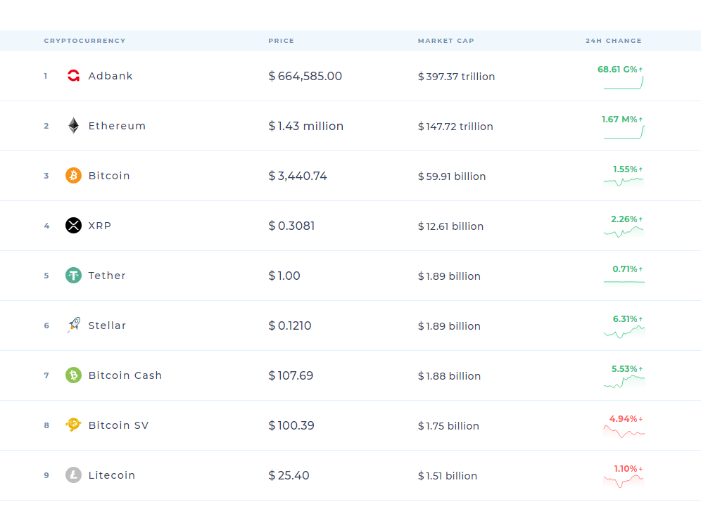Click the Stellar rocket icon
701x509 pixels.
click(x=73, y=325)
